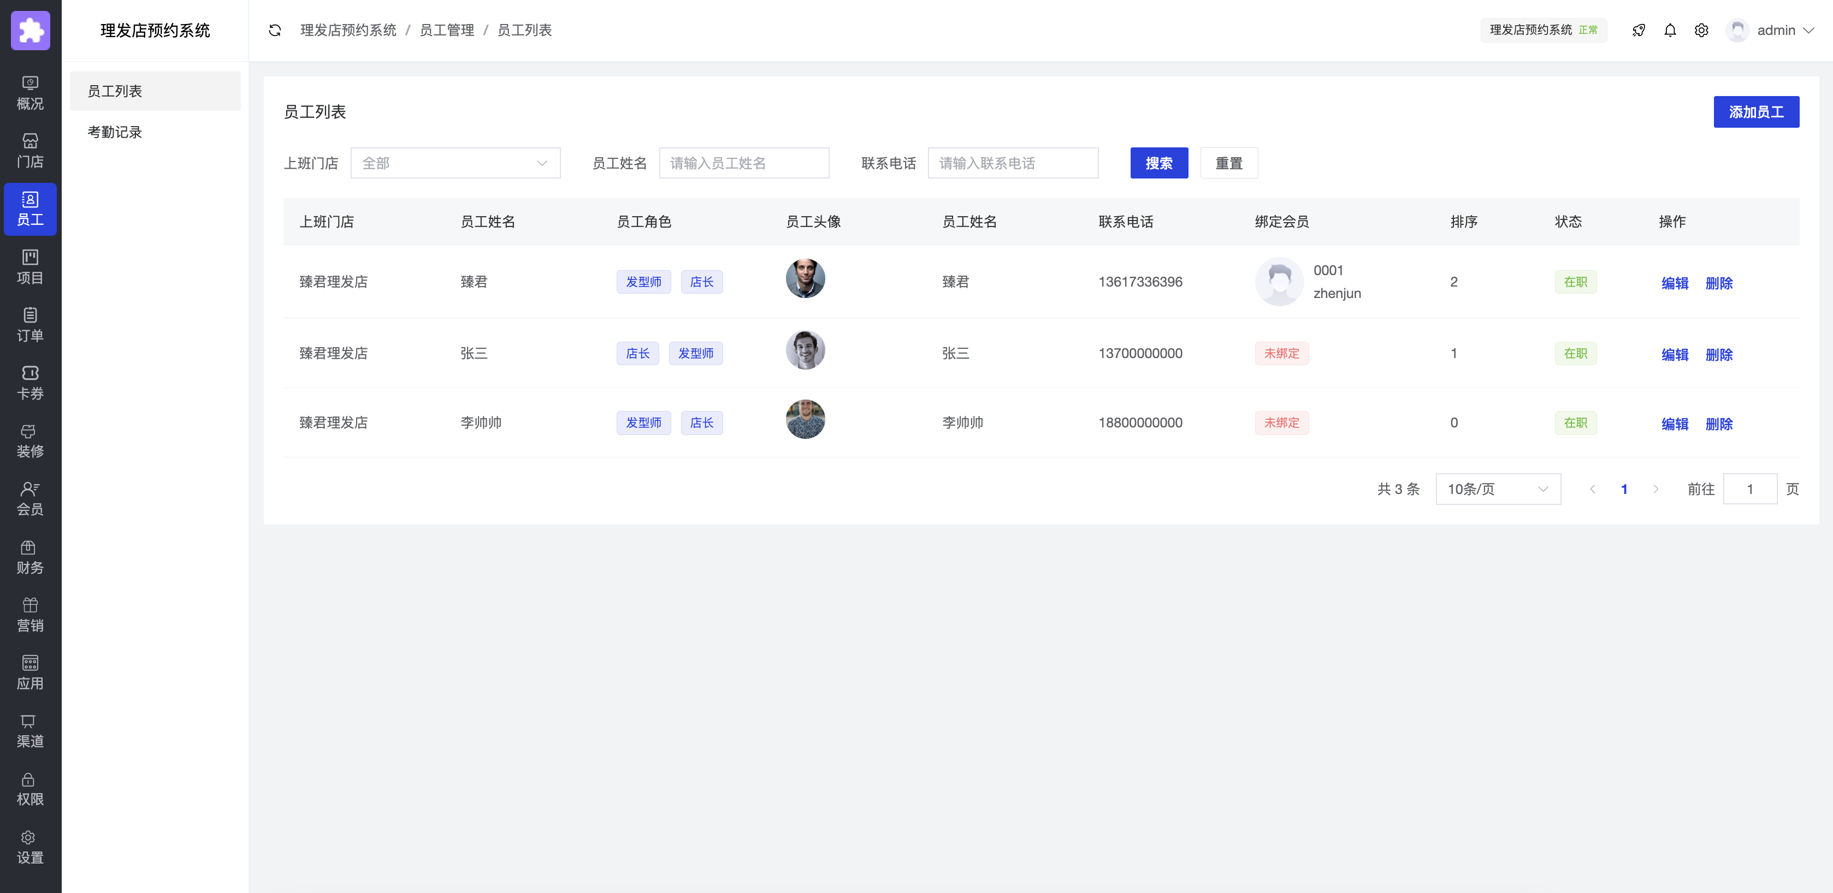
Task: Open the 订单 orders sidebar item
Action: tap(30, 325)
